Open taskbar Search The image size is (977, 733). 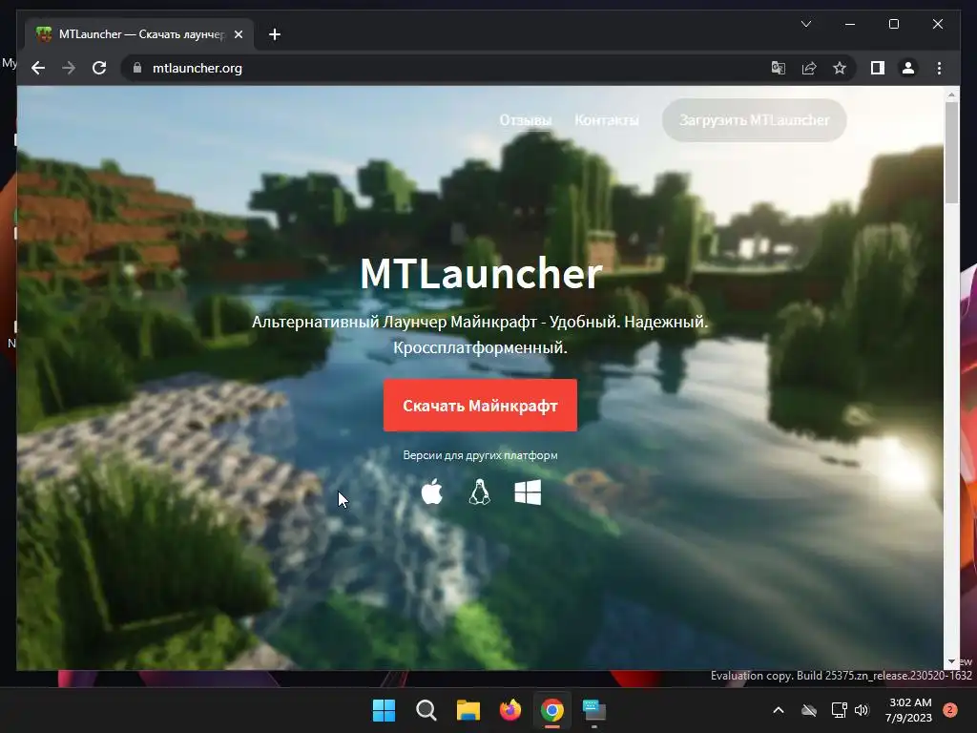pos(426,710)
